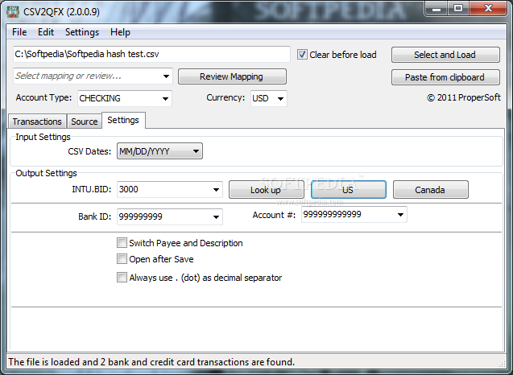Click Paste from clipboard button
Image resolution: width=513 pixels, height=375 pixels.
pyautogui.click(x=445, y=77)
